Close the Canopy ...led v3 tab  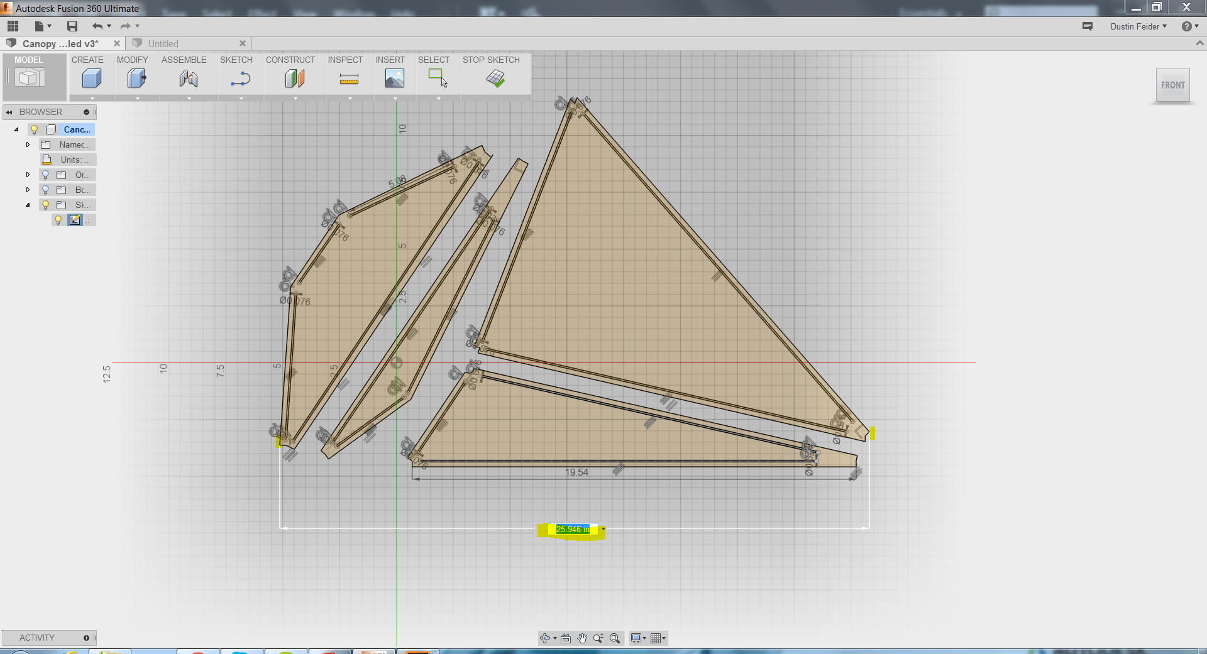pyautogui.click(x=117, y=43)
